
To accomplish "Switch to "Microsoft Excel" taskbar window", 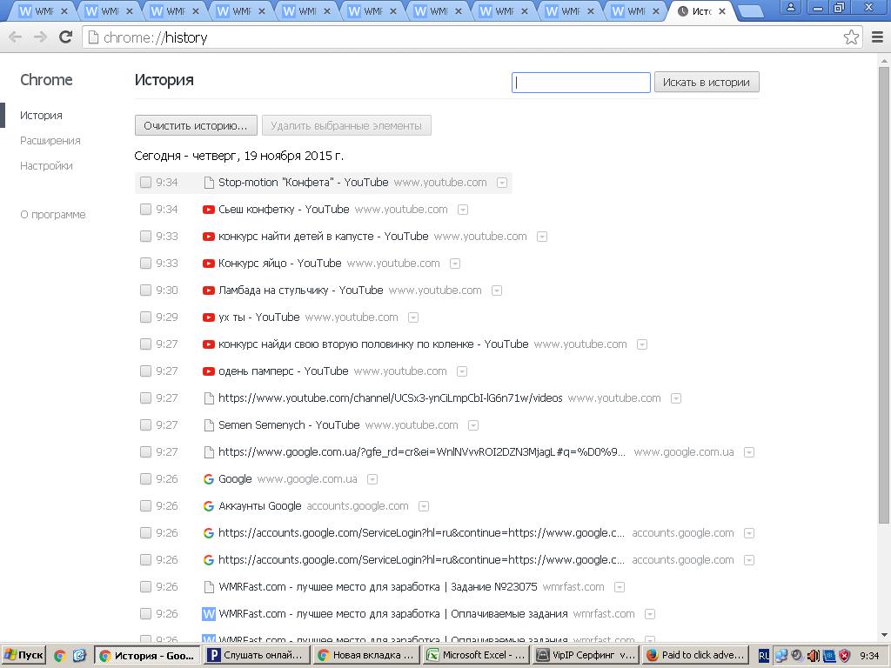I will pyautogui.click(x=478, y=656).
